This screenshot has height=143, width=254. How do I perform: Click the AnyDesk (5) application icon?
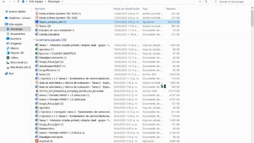click(37, 141)
